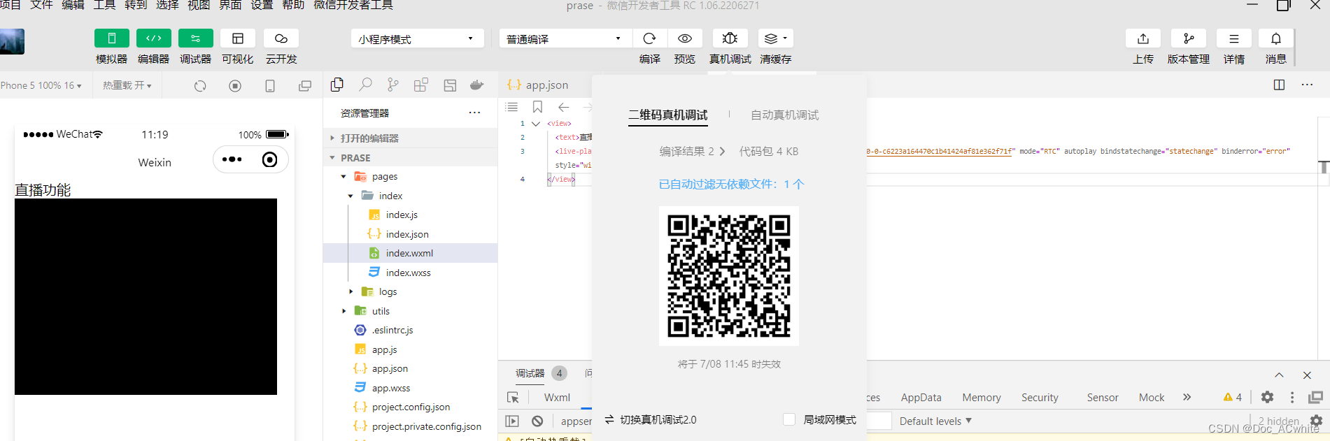Toggle the Simulator panel button

tap(112, 38)
